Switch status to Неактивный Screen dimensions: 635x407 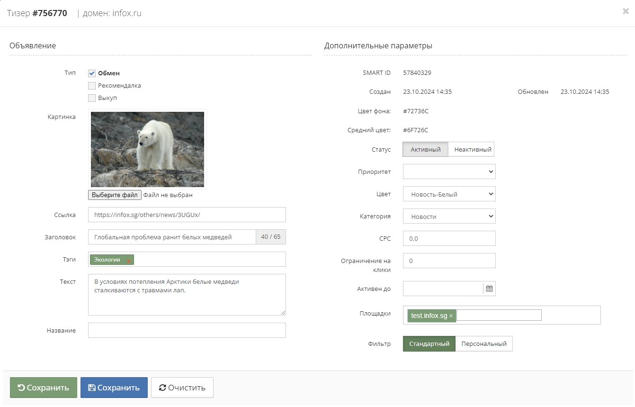pos(472,149)
